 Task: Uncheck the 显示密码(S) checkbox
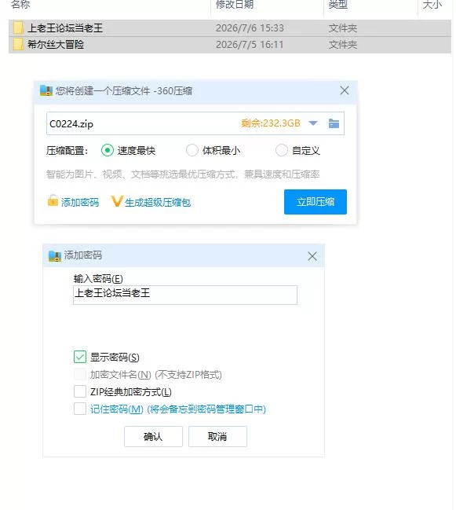tap(80, 357)
